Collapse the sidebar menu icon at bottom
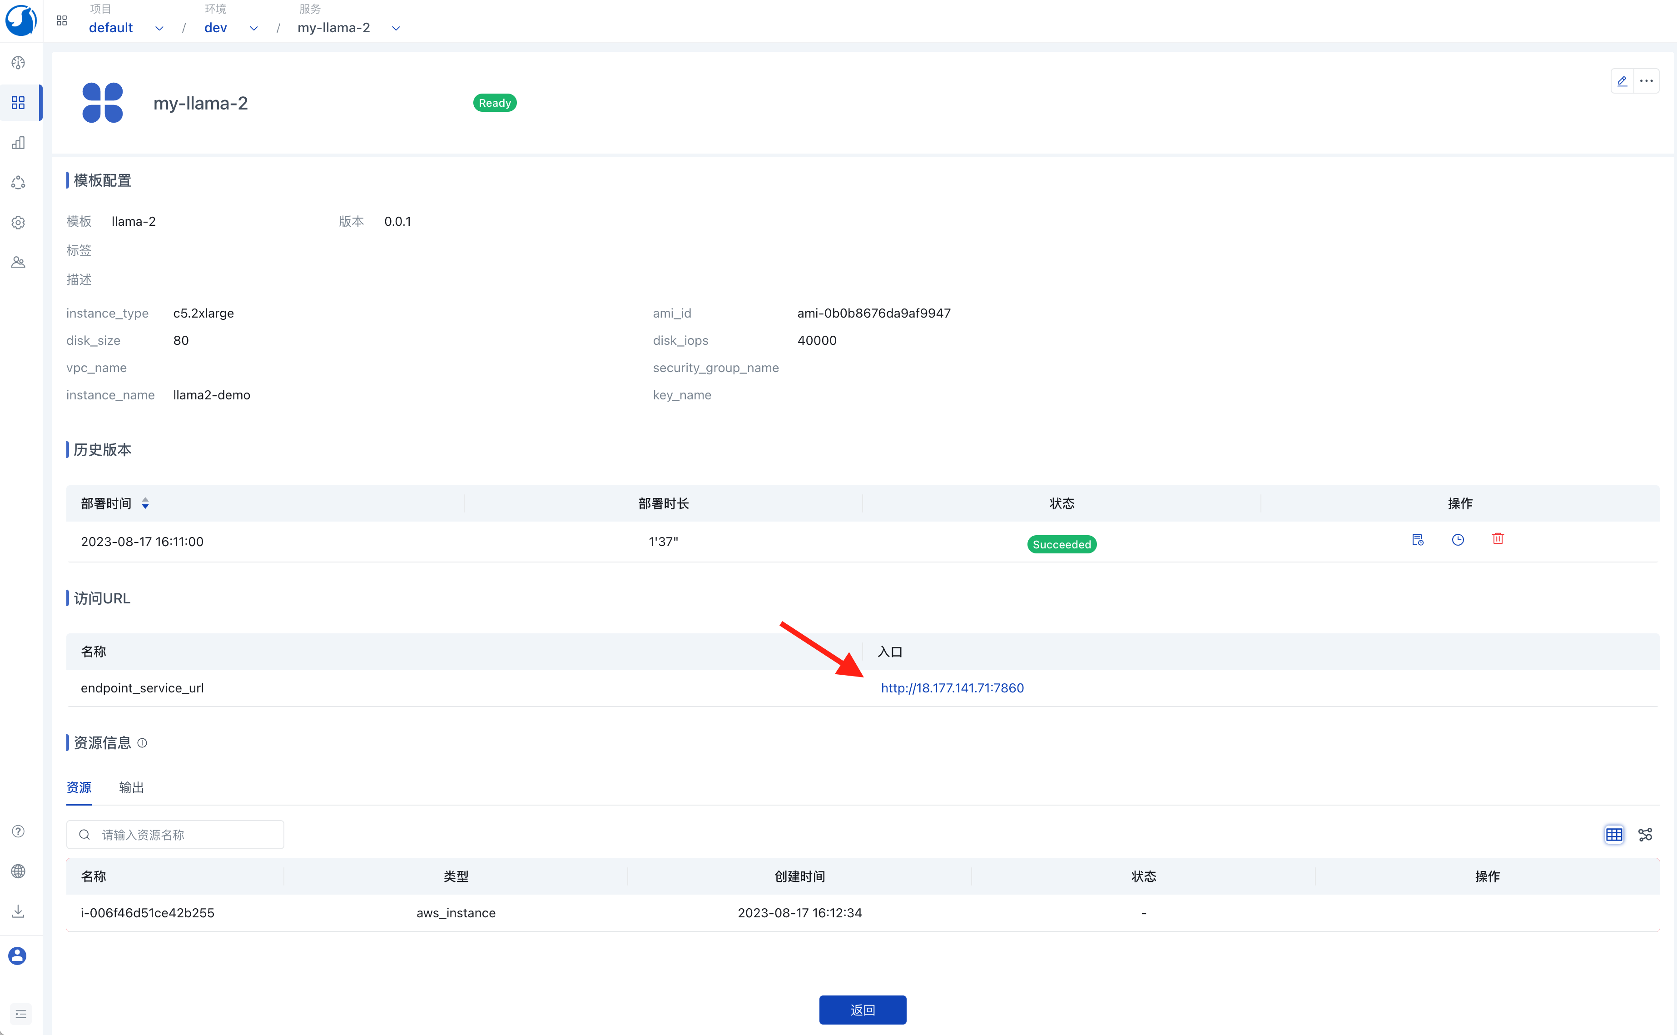The width and height of the screenshot is (1677, 1035). point(20,1014)
